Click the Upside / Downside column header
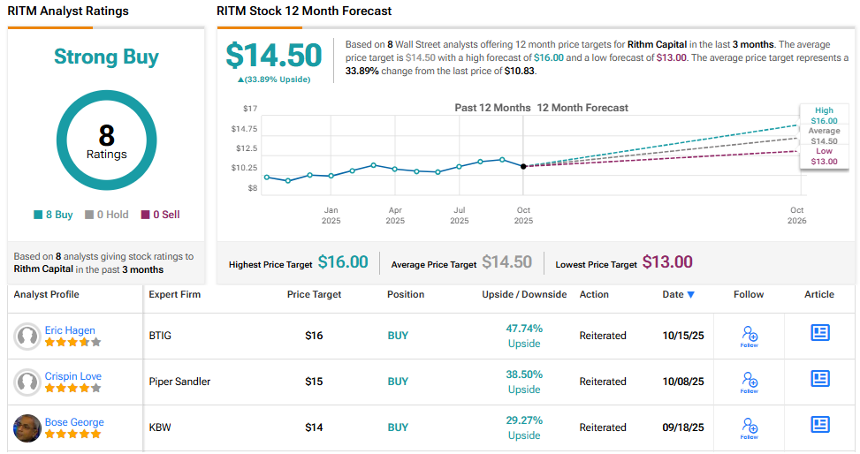Image resolution: width=860 pixels, height=454 pixels. [524, 294]
